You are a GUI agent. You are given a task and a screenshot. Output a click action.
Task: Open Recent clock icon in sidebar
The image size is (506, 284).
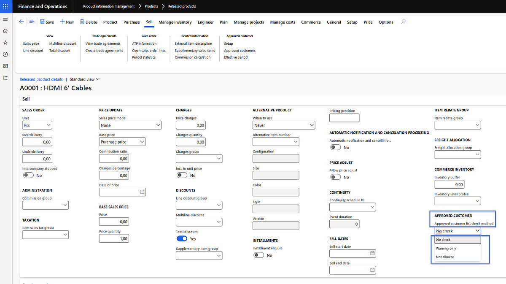(x=5, y=54)
